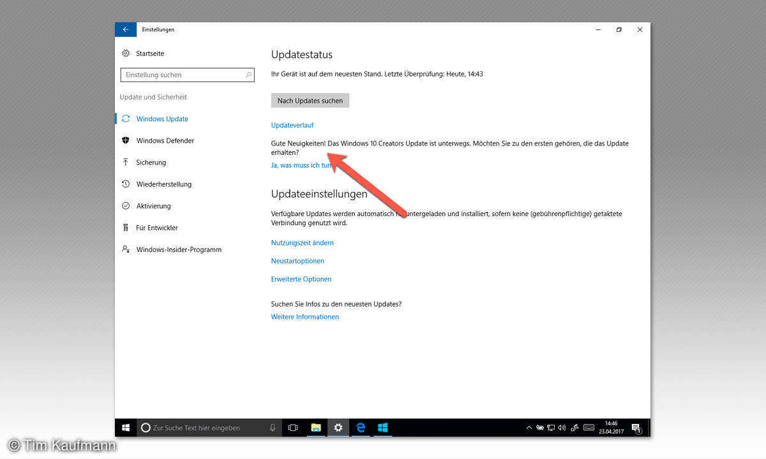Click the Einstellungen window title text
Viewport: 766px width, 459px height.
[x=158, y=29]
